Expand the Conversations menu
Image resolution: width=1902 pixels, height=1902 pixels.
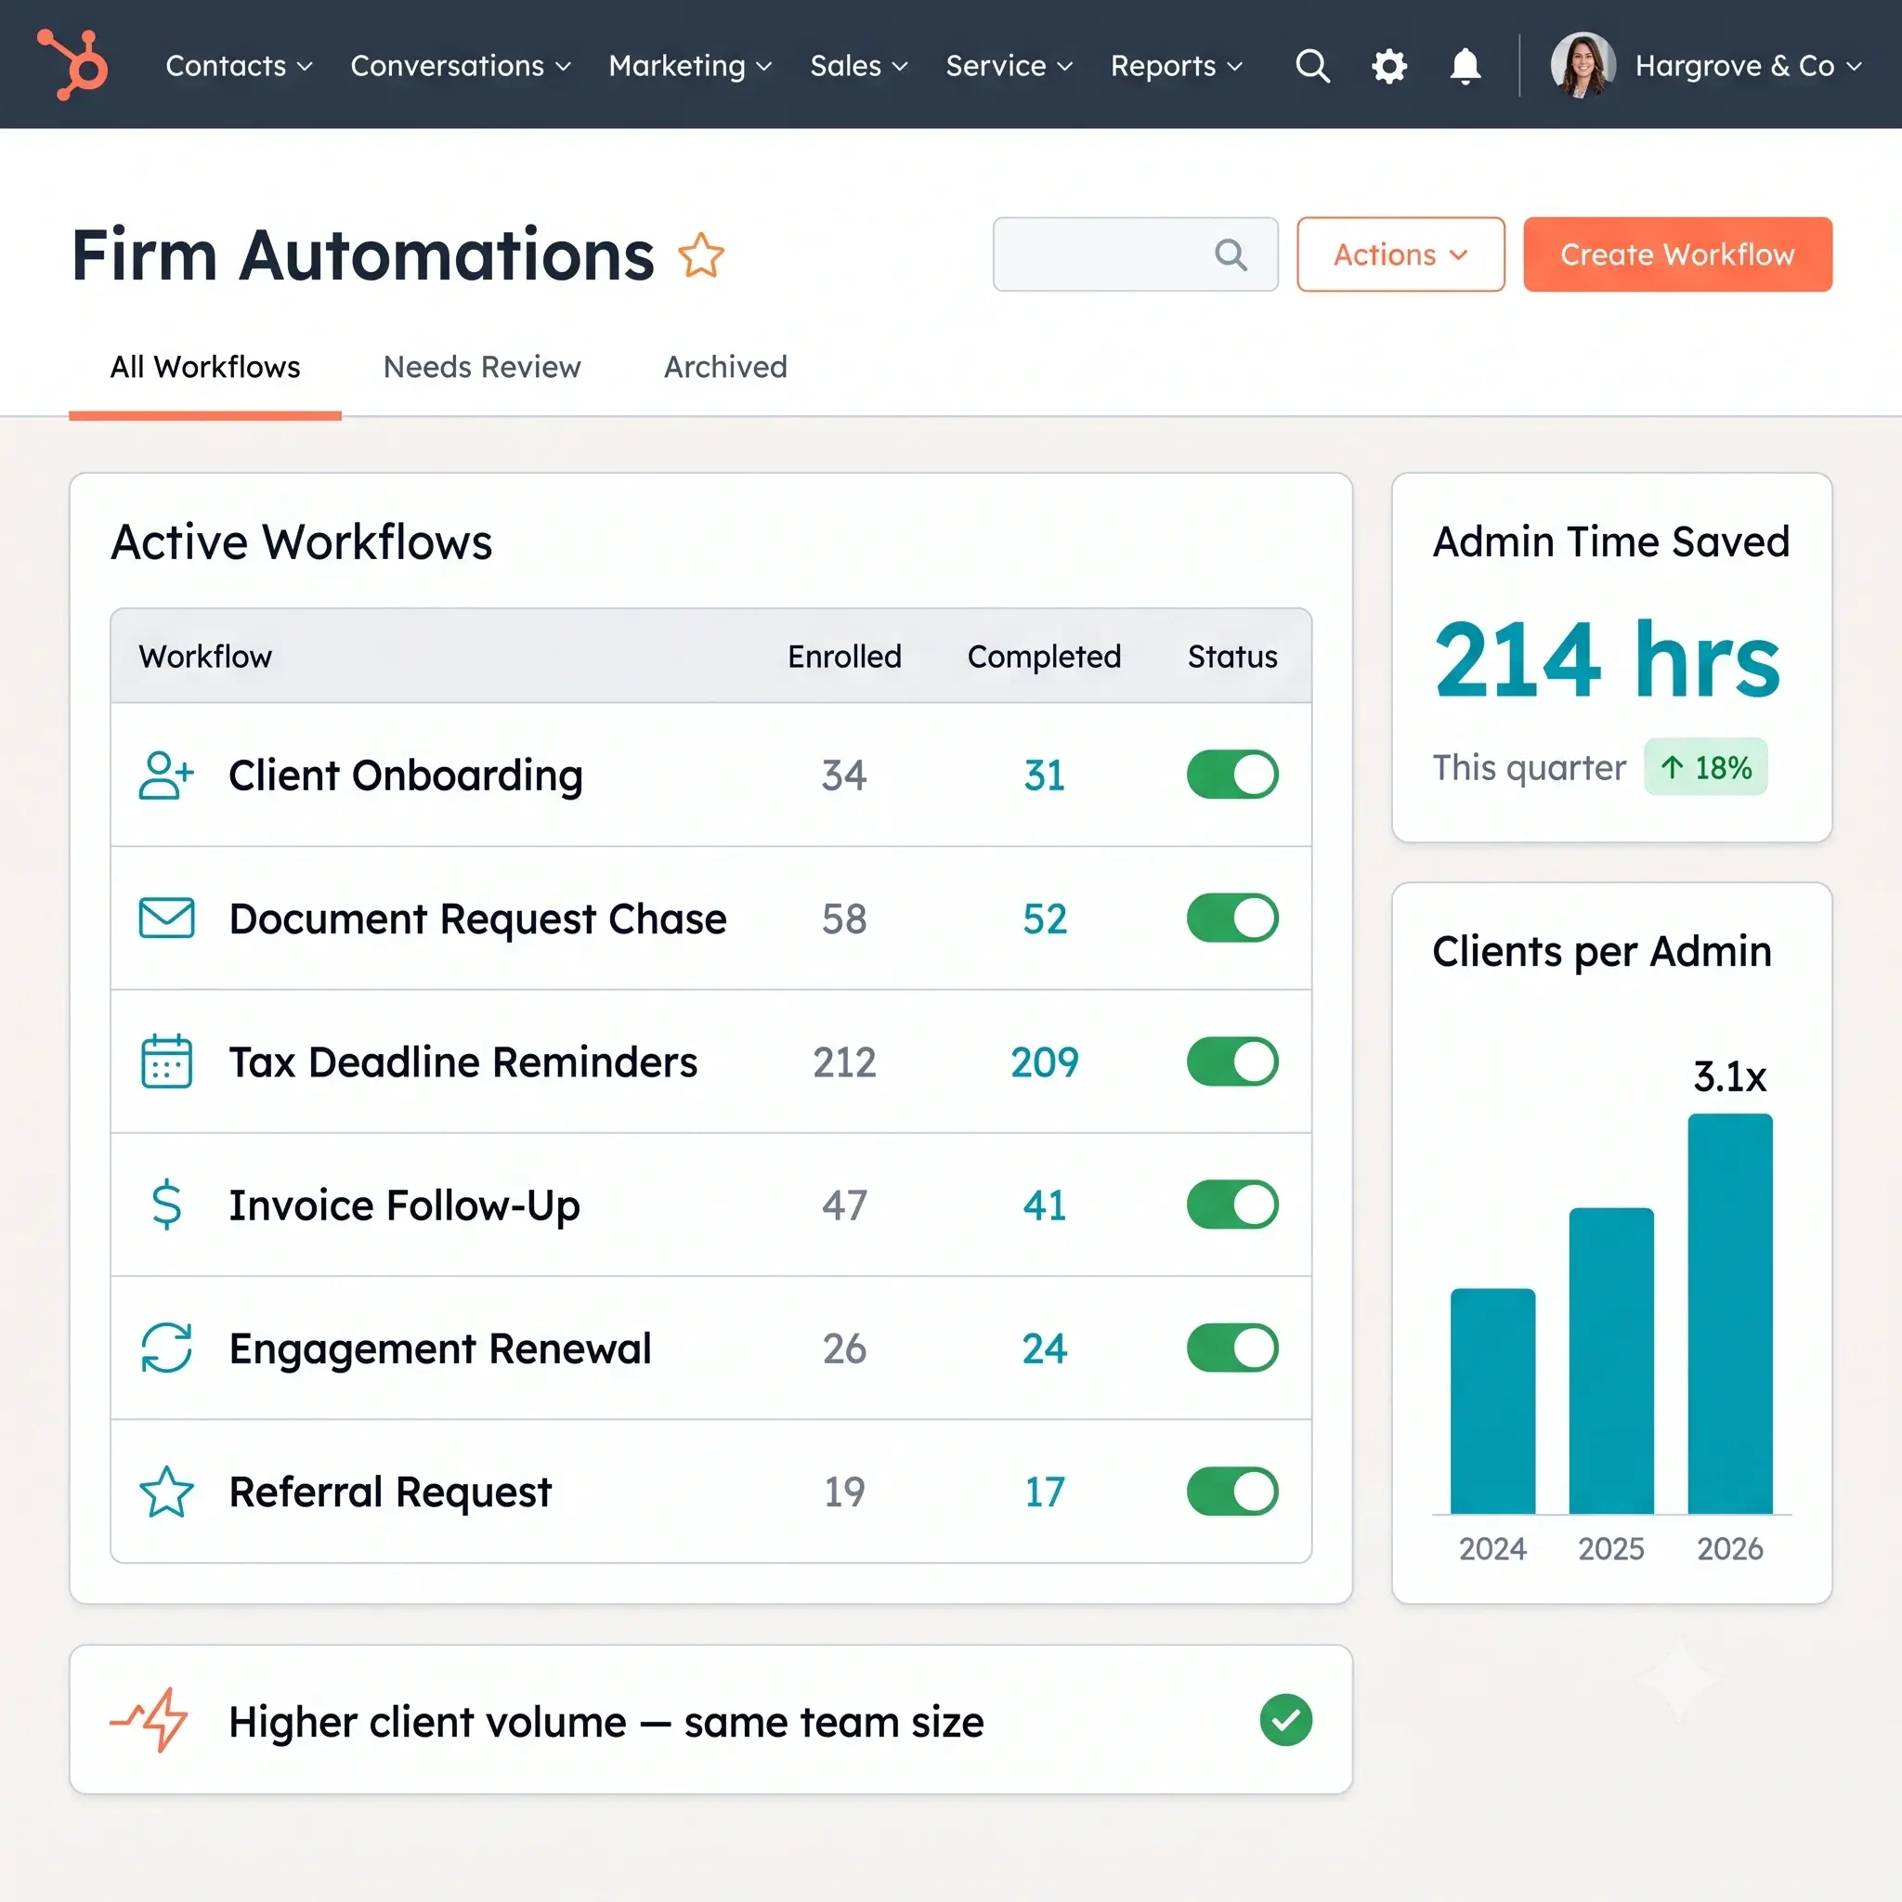461,66
